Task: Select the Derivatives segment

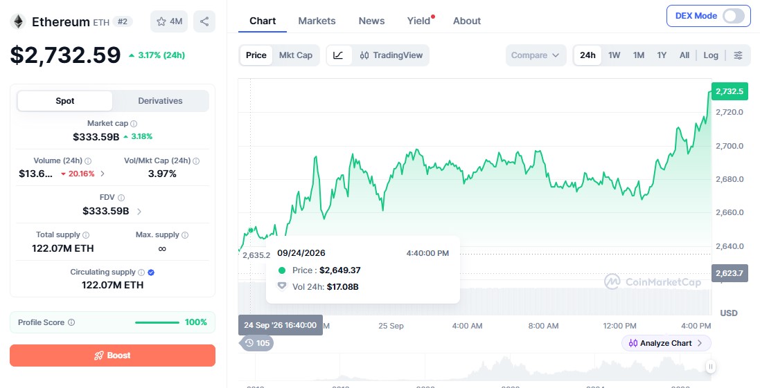Action: [x=161, y=101]
